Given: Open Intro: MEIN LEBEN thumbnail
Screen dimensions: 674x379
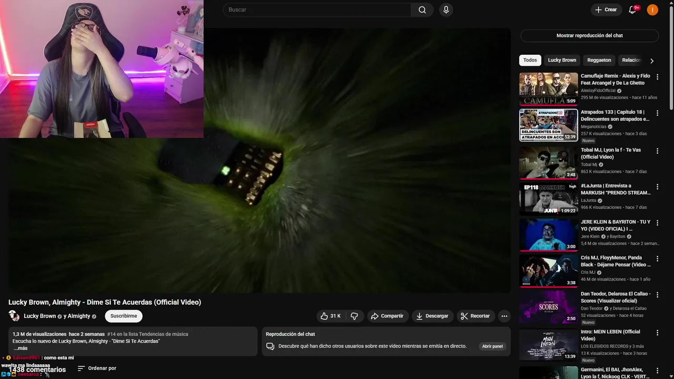Looking at the screenshot, I should (x=549, y=345).
